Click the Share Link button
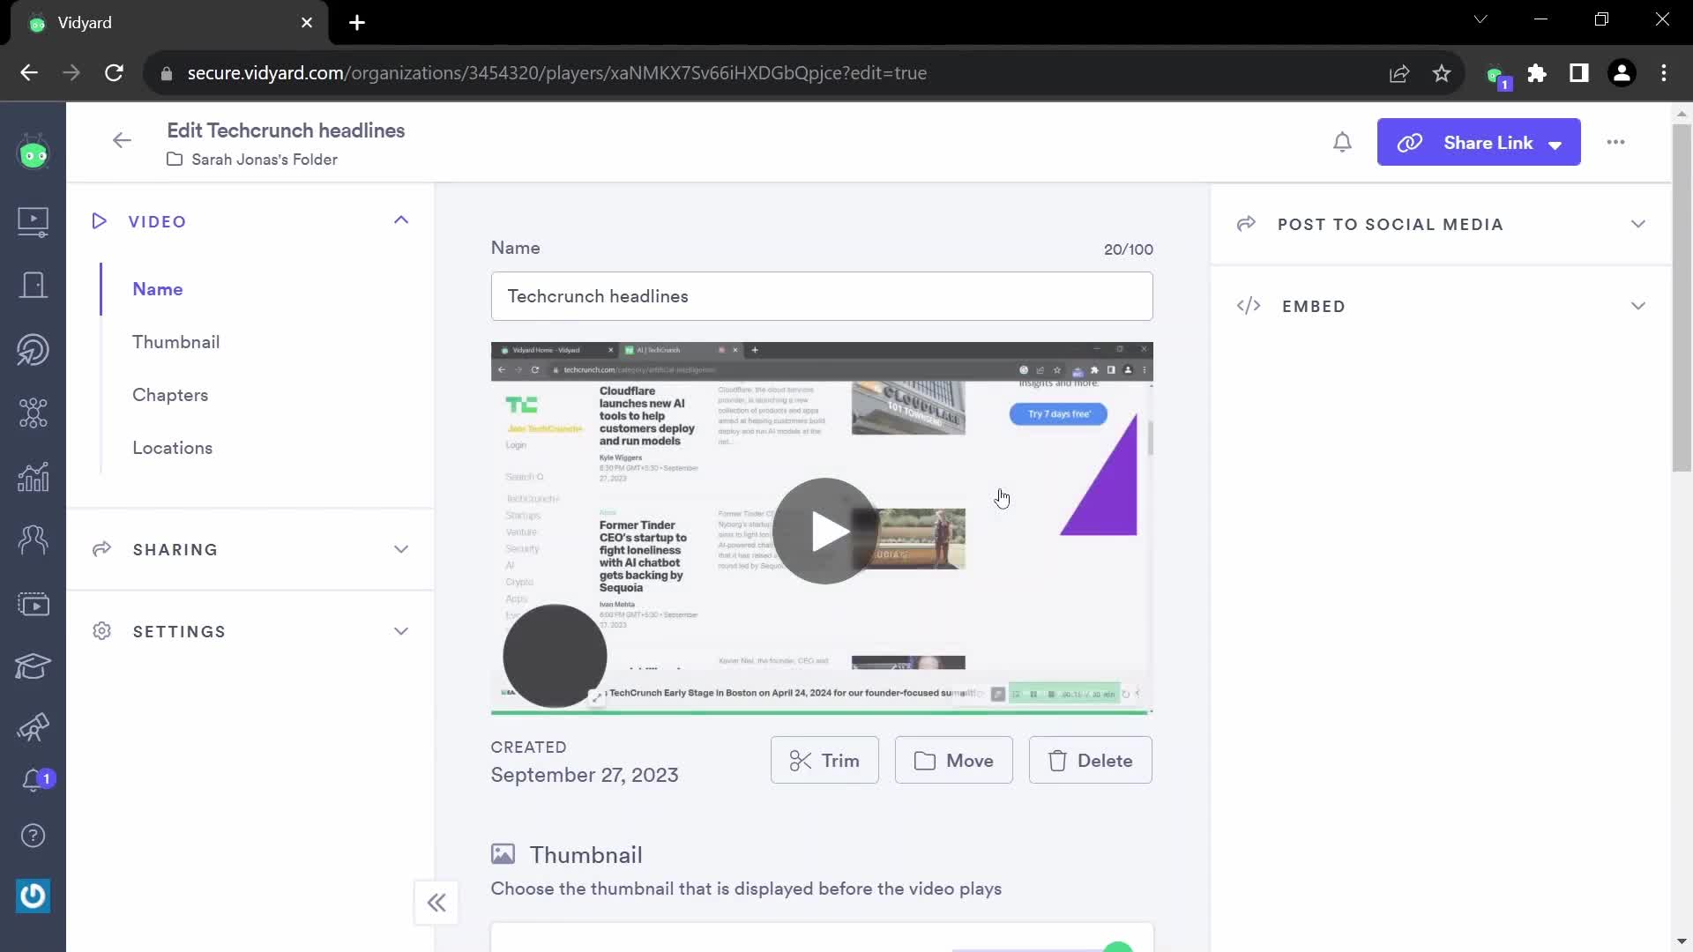 [x=1478, y=143]
